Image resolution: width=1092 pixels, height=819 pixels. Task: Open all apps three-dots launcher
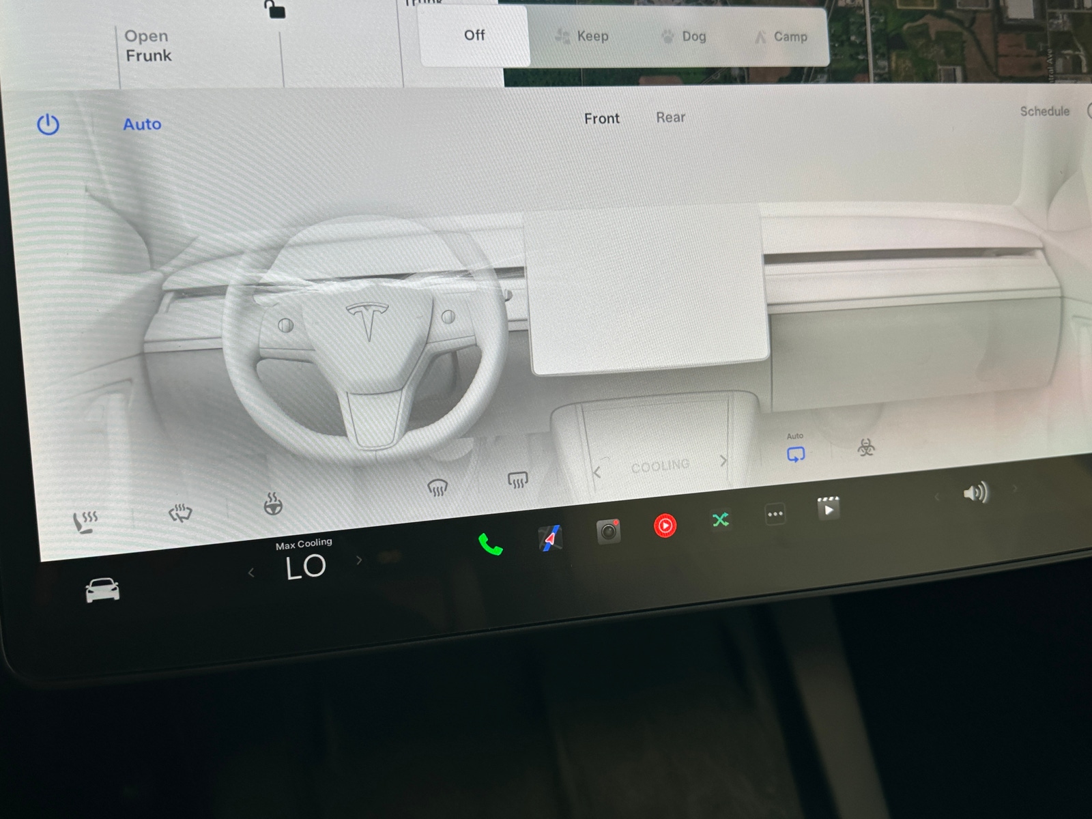click(775, 514)
